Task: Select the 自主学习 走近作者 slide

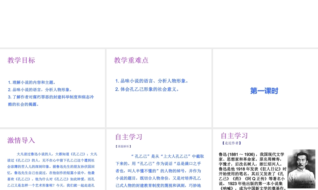Action: [x=266, y=160]
